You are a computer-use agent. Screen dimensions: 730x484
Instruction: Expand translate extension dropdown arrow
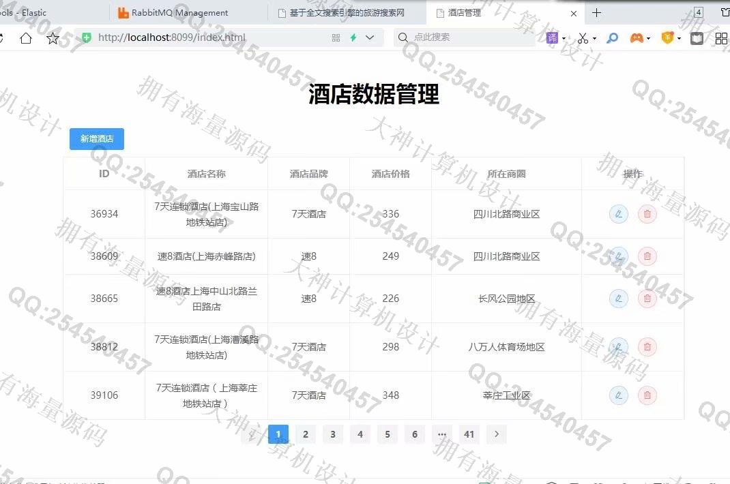click(564, 39)
